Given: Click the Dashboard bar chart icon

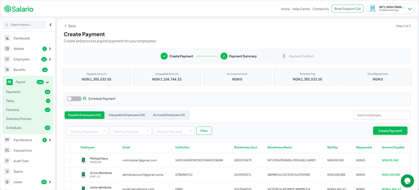Looking at the screenshot, I should click(x=7, y=38).
